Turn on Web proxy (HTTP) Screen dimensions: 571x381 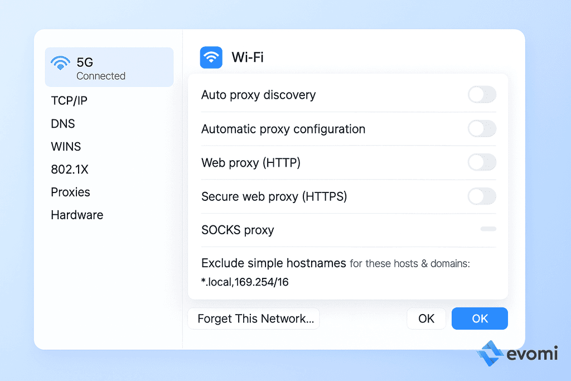(482, 163)
